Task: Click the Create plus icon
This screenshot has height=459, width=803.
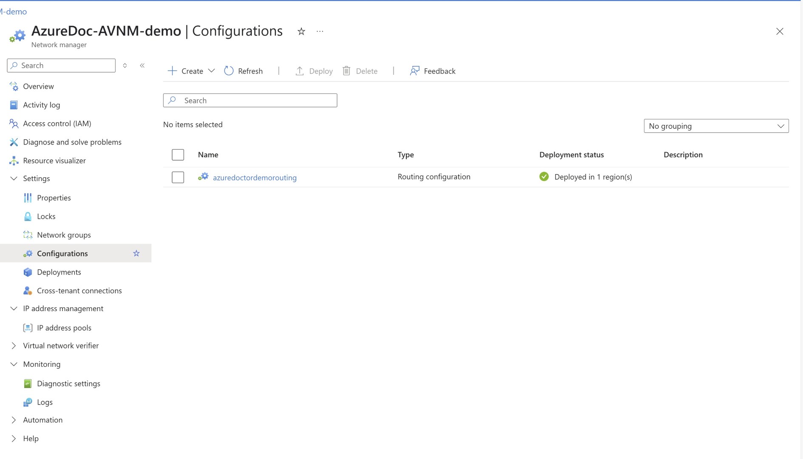Action: 172,71
